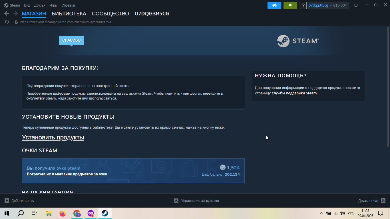Viewport: 390px width, 219px height.
Task: Open the Игры menu
Action: [x=53, y=5]
